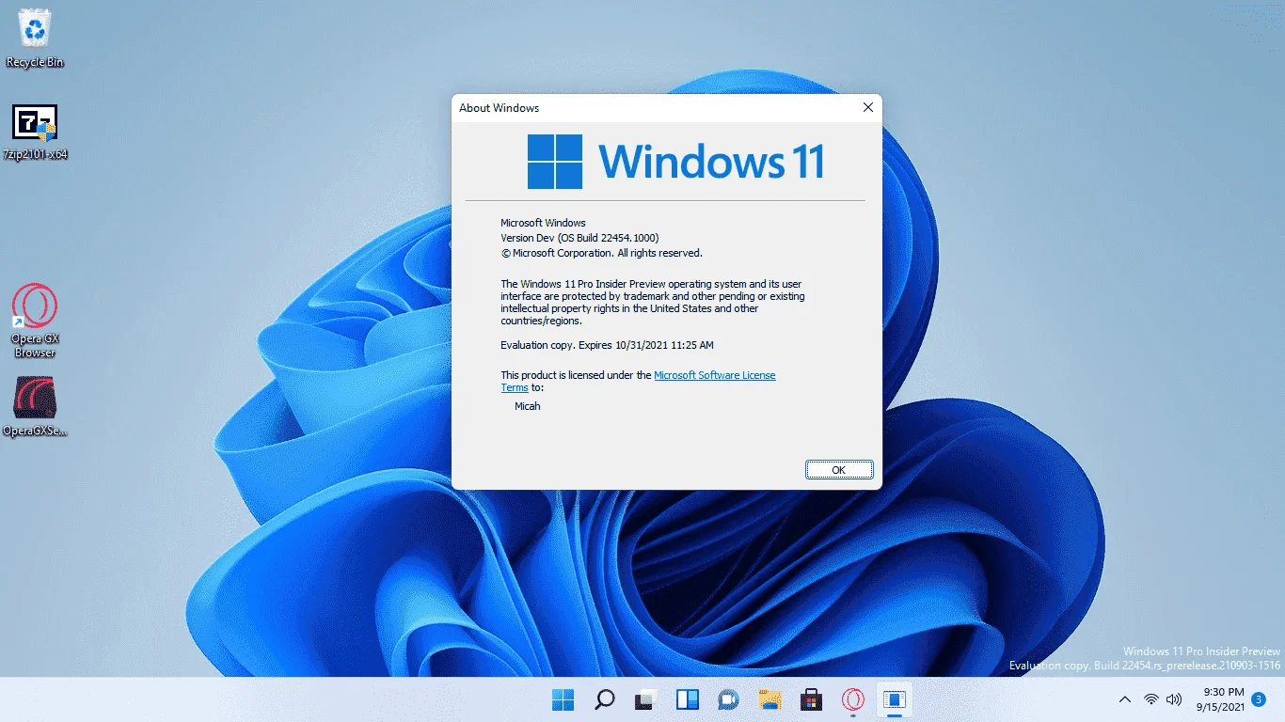The image size is (1285, 722).
Task: Open the Wi-Fi network icon
Action: (x=1150, y=699)
